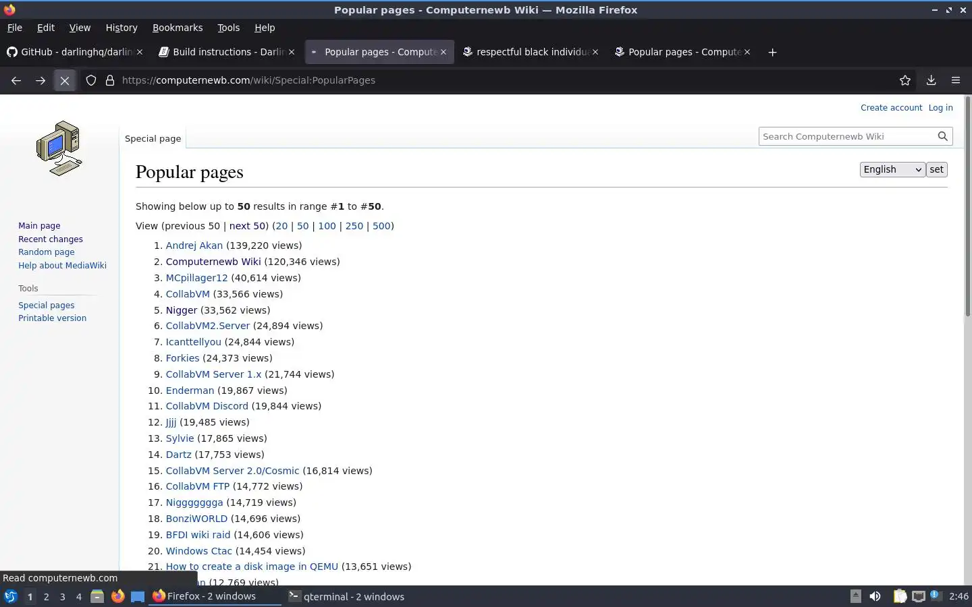Open the file manager from taskbar
Viewport: 972px width, 607px height.
point(97,596)
